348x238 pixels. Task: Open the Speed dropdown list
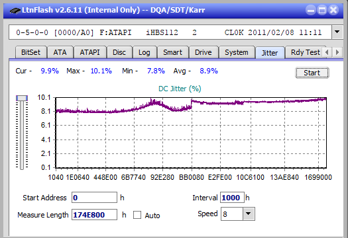pyautogui.click(x=249, y=214)
